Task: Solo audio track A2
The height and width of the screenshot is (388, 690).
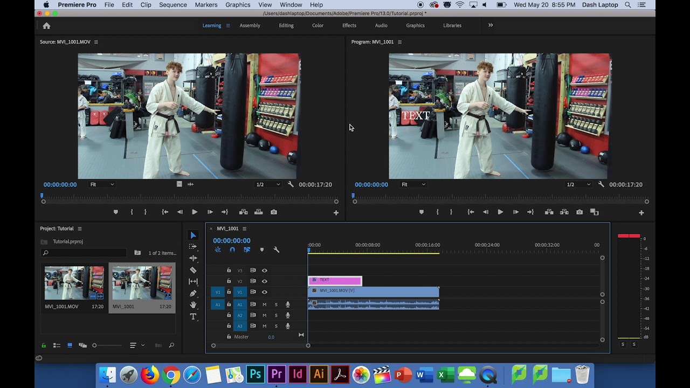Action: coord(276,315)
